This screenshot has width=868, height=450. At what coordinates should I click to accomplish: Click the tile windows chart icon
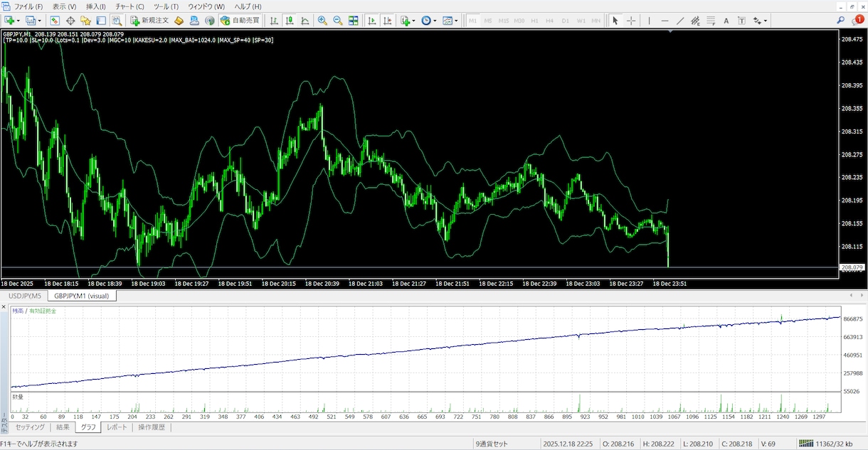point(354,21)
